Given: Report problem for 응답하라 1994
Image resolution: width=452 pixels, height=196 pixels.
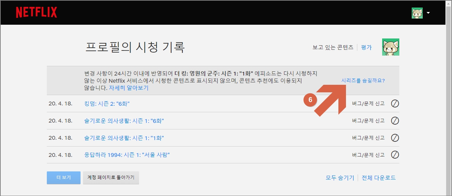Looking at the screenshot, I should point(368,155).
